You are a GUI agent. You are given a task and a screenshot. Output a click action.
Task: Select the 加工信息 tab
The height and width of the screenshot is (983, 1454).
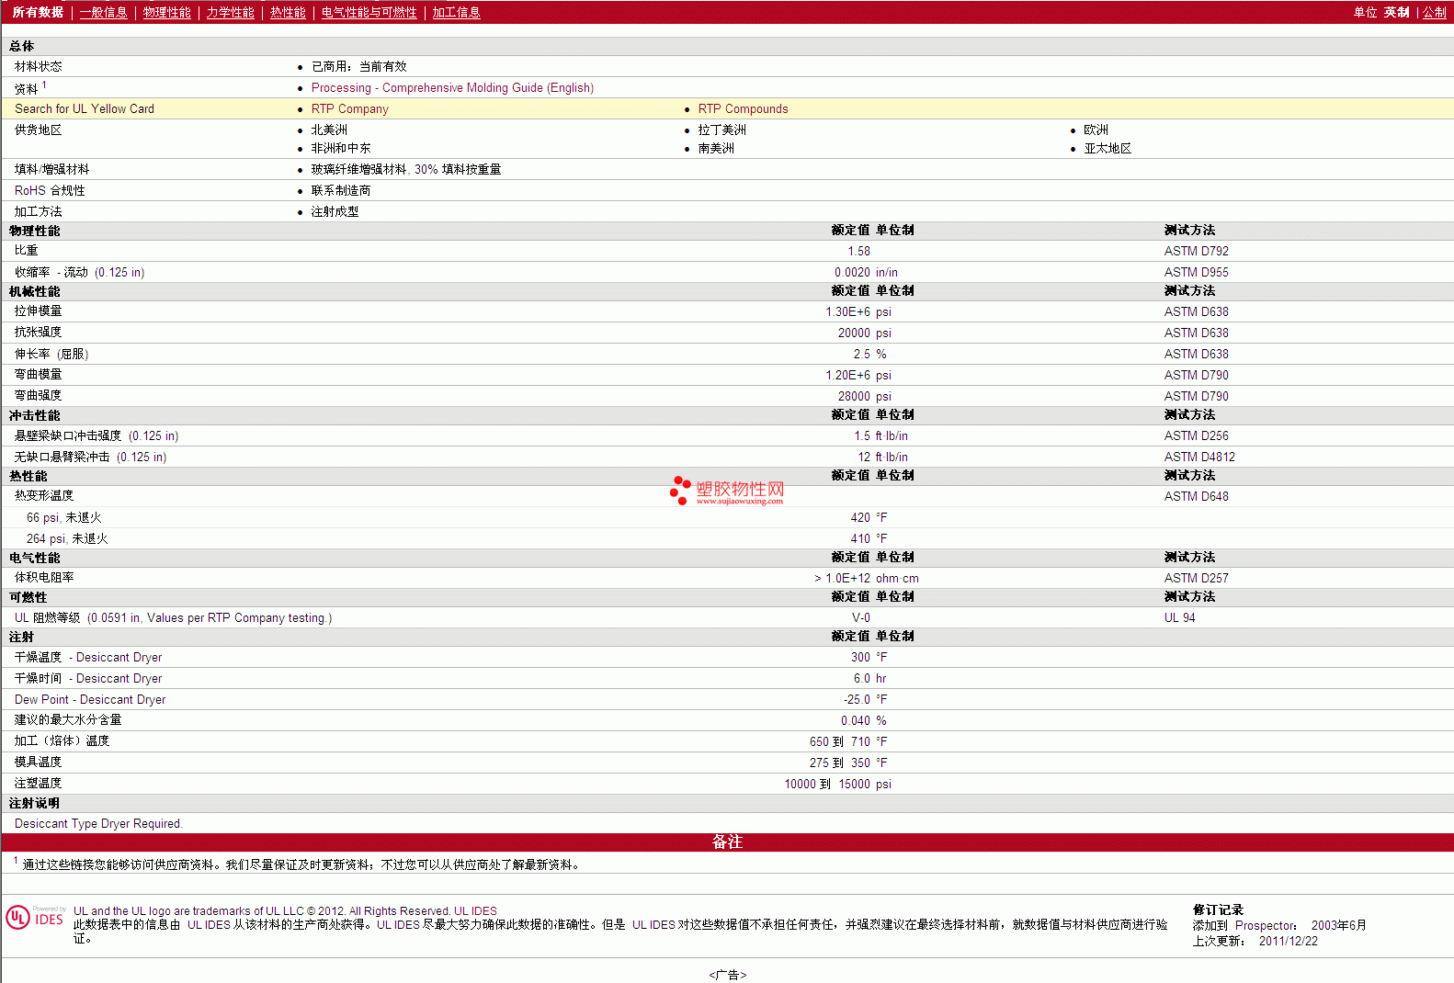point(456,12)
